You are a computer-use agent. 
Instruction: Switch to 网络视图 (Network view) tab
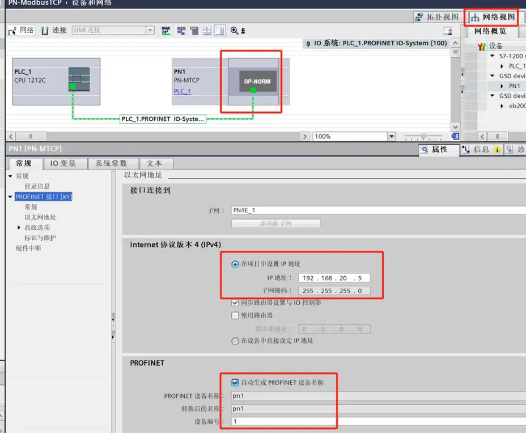click(493, 17)
